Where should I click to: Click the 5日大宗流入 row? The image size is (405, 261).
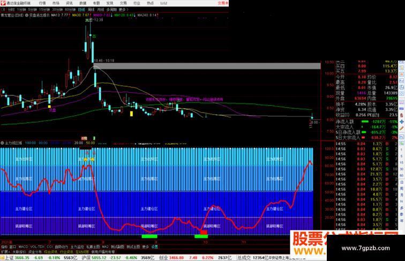click(x=366, y=138)
